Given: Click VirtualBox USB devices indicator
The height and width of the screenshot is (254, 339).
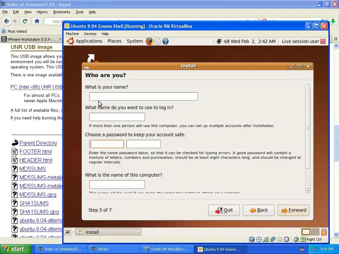Looking at the screenshot, I should pyautogui.click(x=266, y=239).
